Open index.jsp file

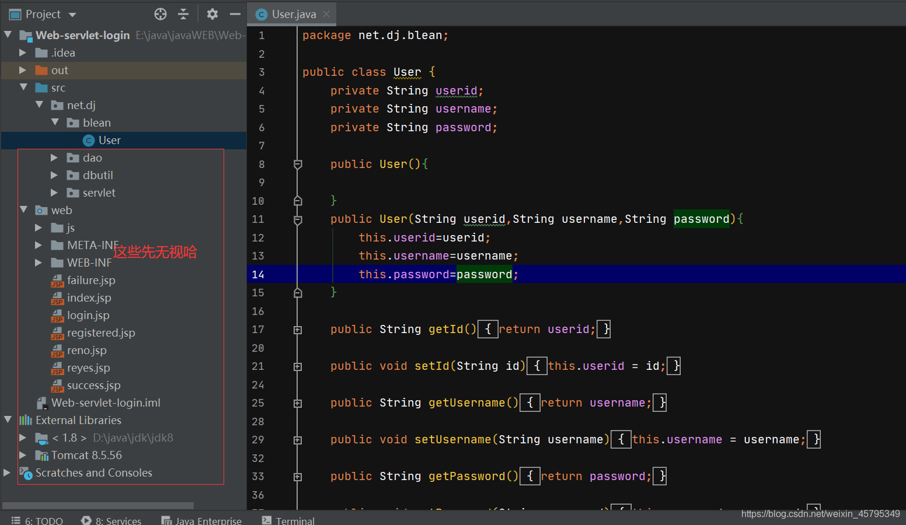(x=89, y=297)
